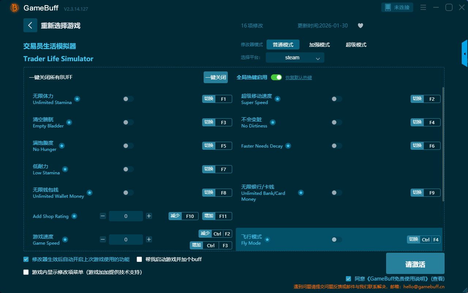Expand the right side panel arrow
Screen dimensions: 468x293
pyautogui.click(x=465, y=54)
